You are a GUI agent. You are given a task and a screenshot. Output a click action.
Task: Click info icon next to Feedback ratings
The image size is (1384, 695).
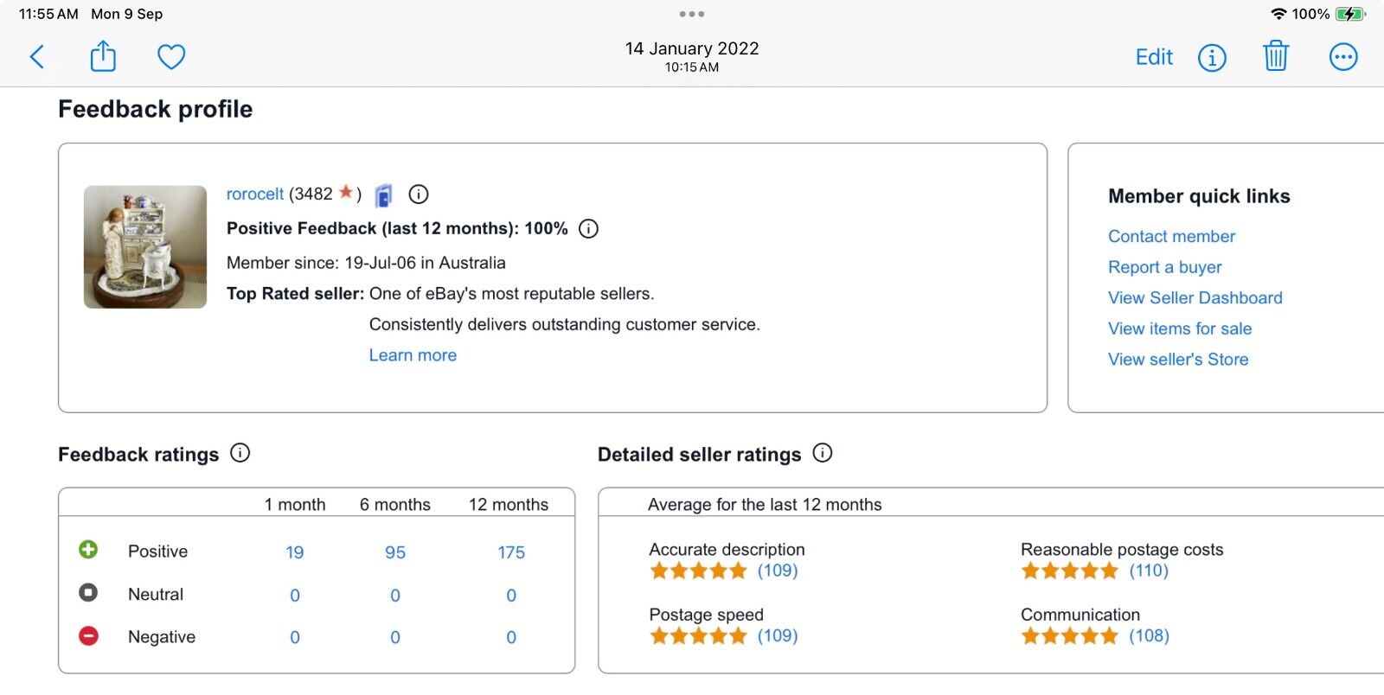coord(240,453)
